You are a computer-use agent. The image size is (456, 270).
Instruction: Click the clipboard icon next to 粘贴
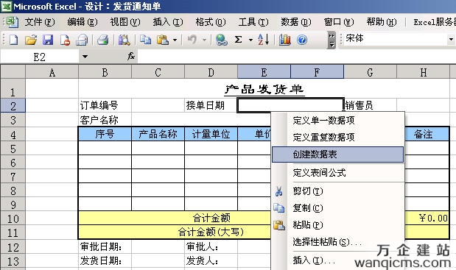[279, 225]
